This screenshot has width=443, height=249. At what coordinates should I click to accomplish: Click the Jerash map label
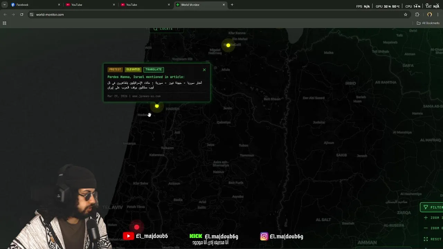[362, 156]
